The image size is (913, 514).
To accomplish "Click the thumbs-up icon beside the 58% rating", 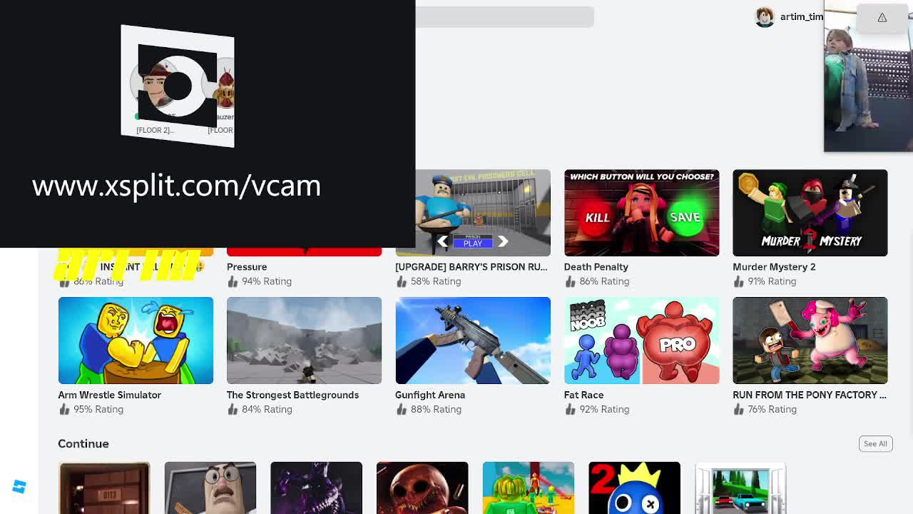I will tap(401, 281).
